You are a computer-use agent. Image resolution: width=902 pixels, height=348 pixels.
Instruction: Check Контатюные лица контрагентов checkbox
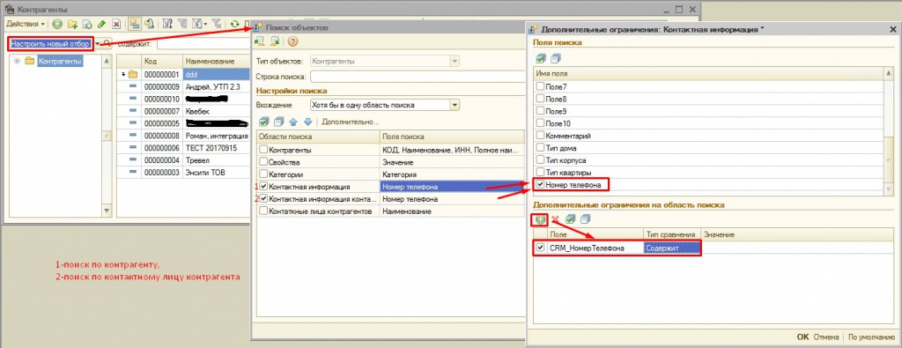[263, 211]
